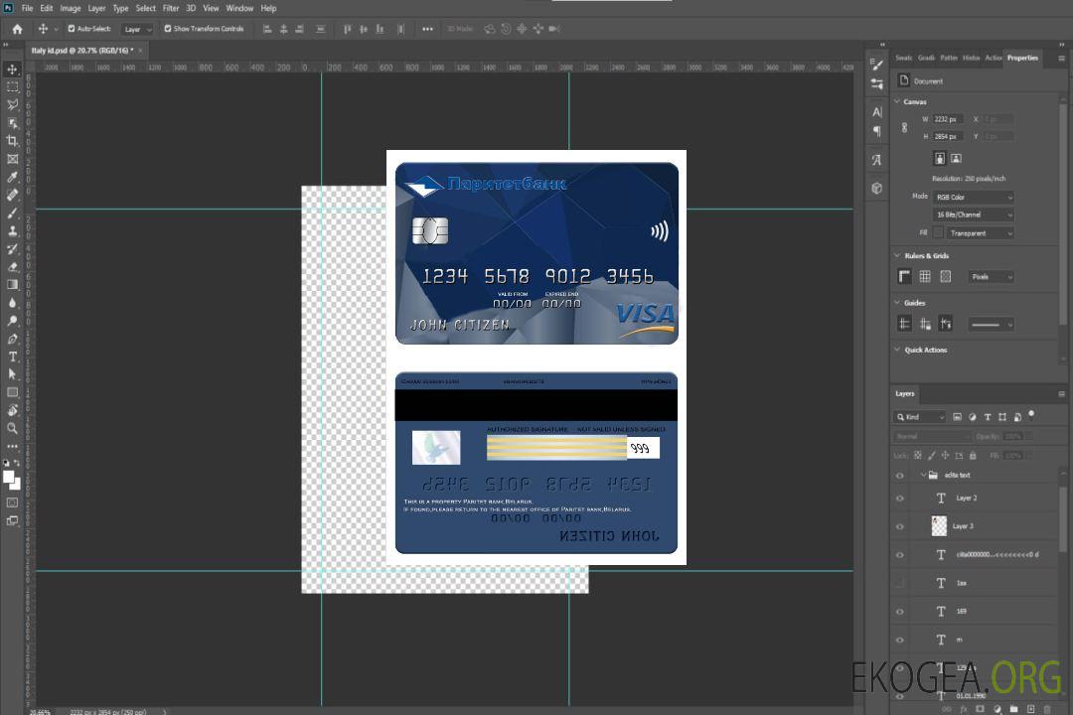This screenshot has width=1073, height=715.
Task: Select the Blur tool
Action: (x=12, y=303)
